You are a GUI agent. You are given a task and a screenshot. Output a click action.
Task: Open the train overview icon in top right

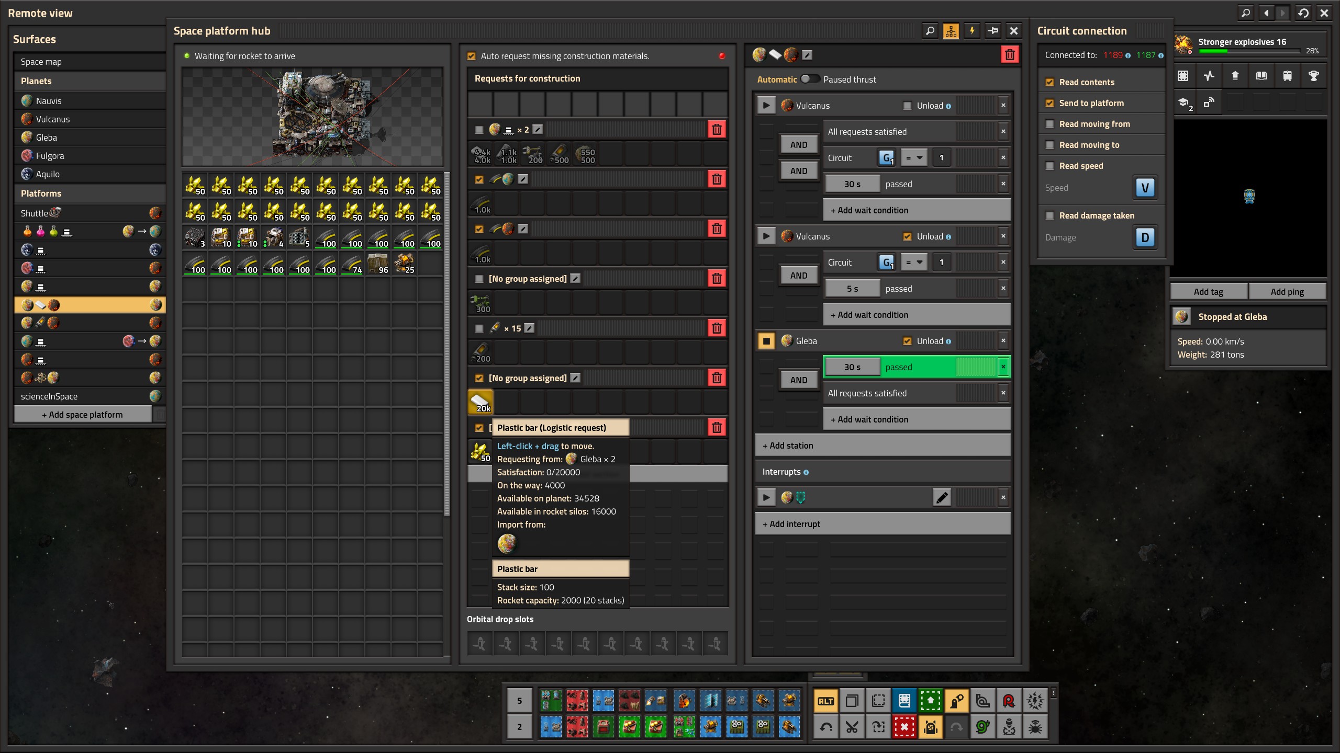click(x=1287, y=76)
